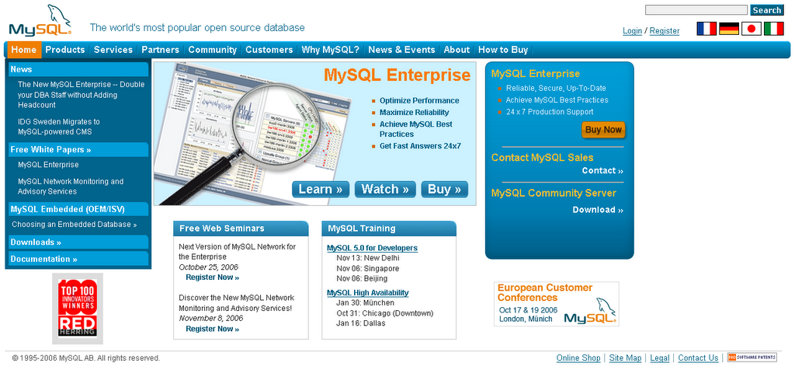Open the How to Buy menu

coord(503,50)
